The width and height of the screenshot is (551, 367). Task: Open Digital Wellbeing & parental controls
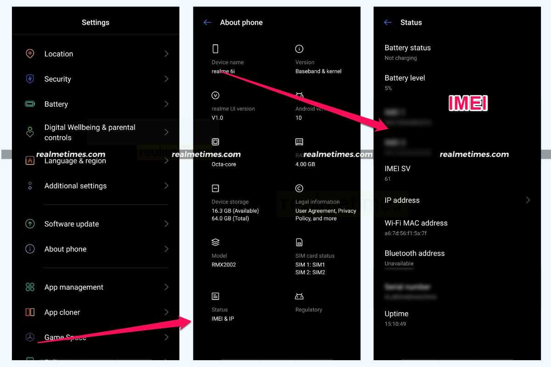pos(96,132)
